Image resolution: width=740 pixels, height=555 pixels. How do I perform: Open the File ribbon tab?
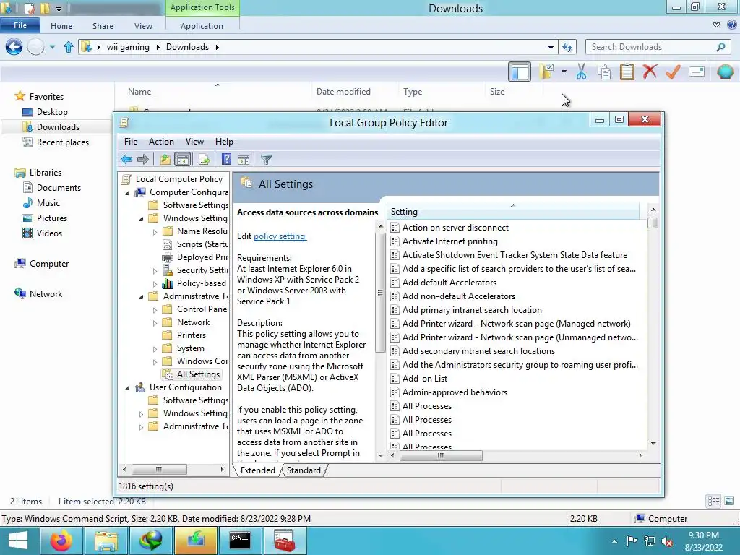click(20, 25)
